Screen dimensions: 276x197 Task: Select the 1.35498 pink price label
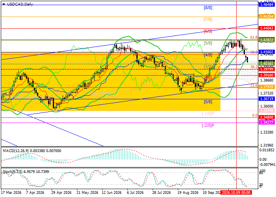(267, 110)
